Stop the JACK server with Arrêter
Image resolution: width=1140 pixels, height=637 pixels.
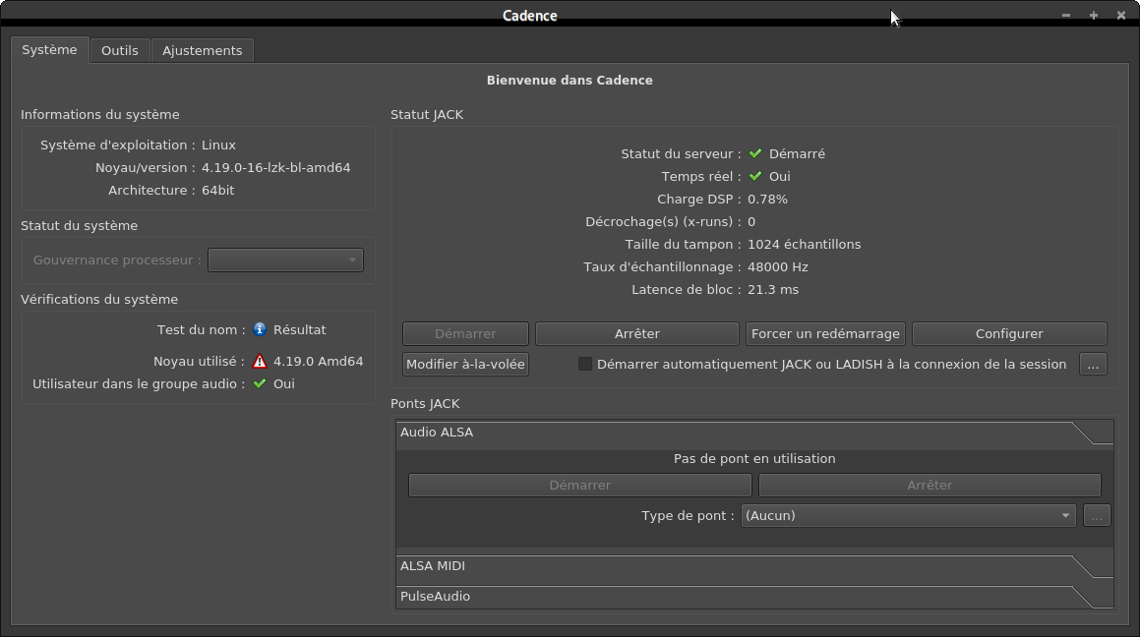[636, 333]
